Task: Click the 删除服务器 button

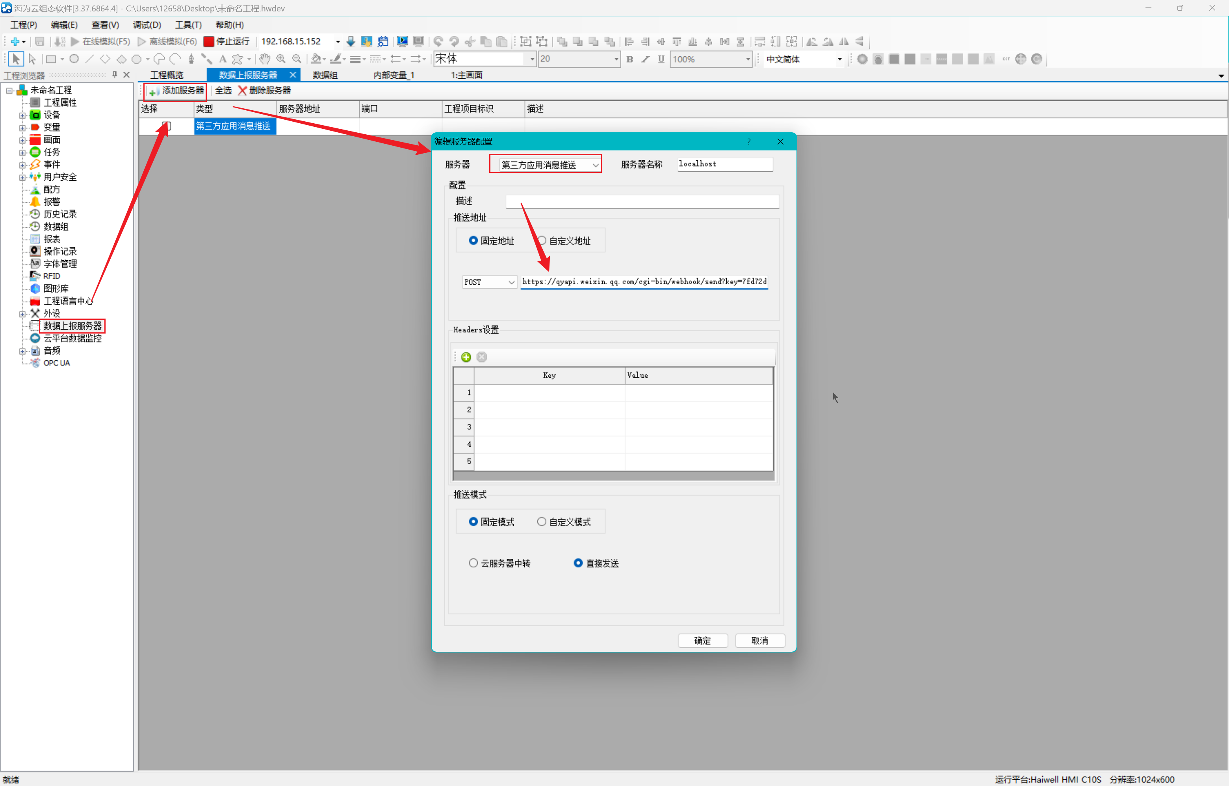Action: tap(264, 91)
